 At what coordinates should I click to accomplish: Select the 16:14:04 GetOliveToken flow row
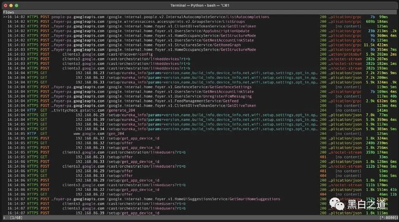point(199,106)
